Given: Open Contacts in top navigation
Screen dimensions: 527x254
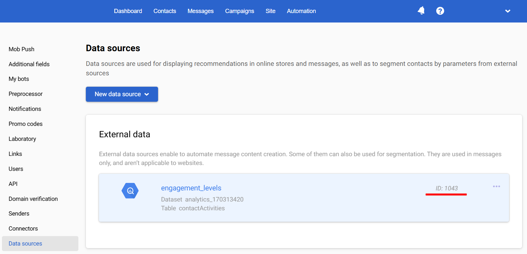Looking at the screenshot, I should (x=165, y=11).
